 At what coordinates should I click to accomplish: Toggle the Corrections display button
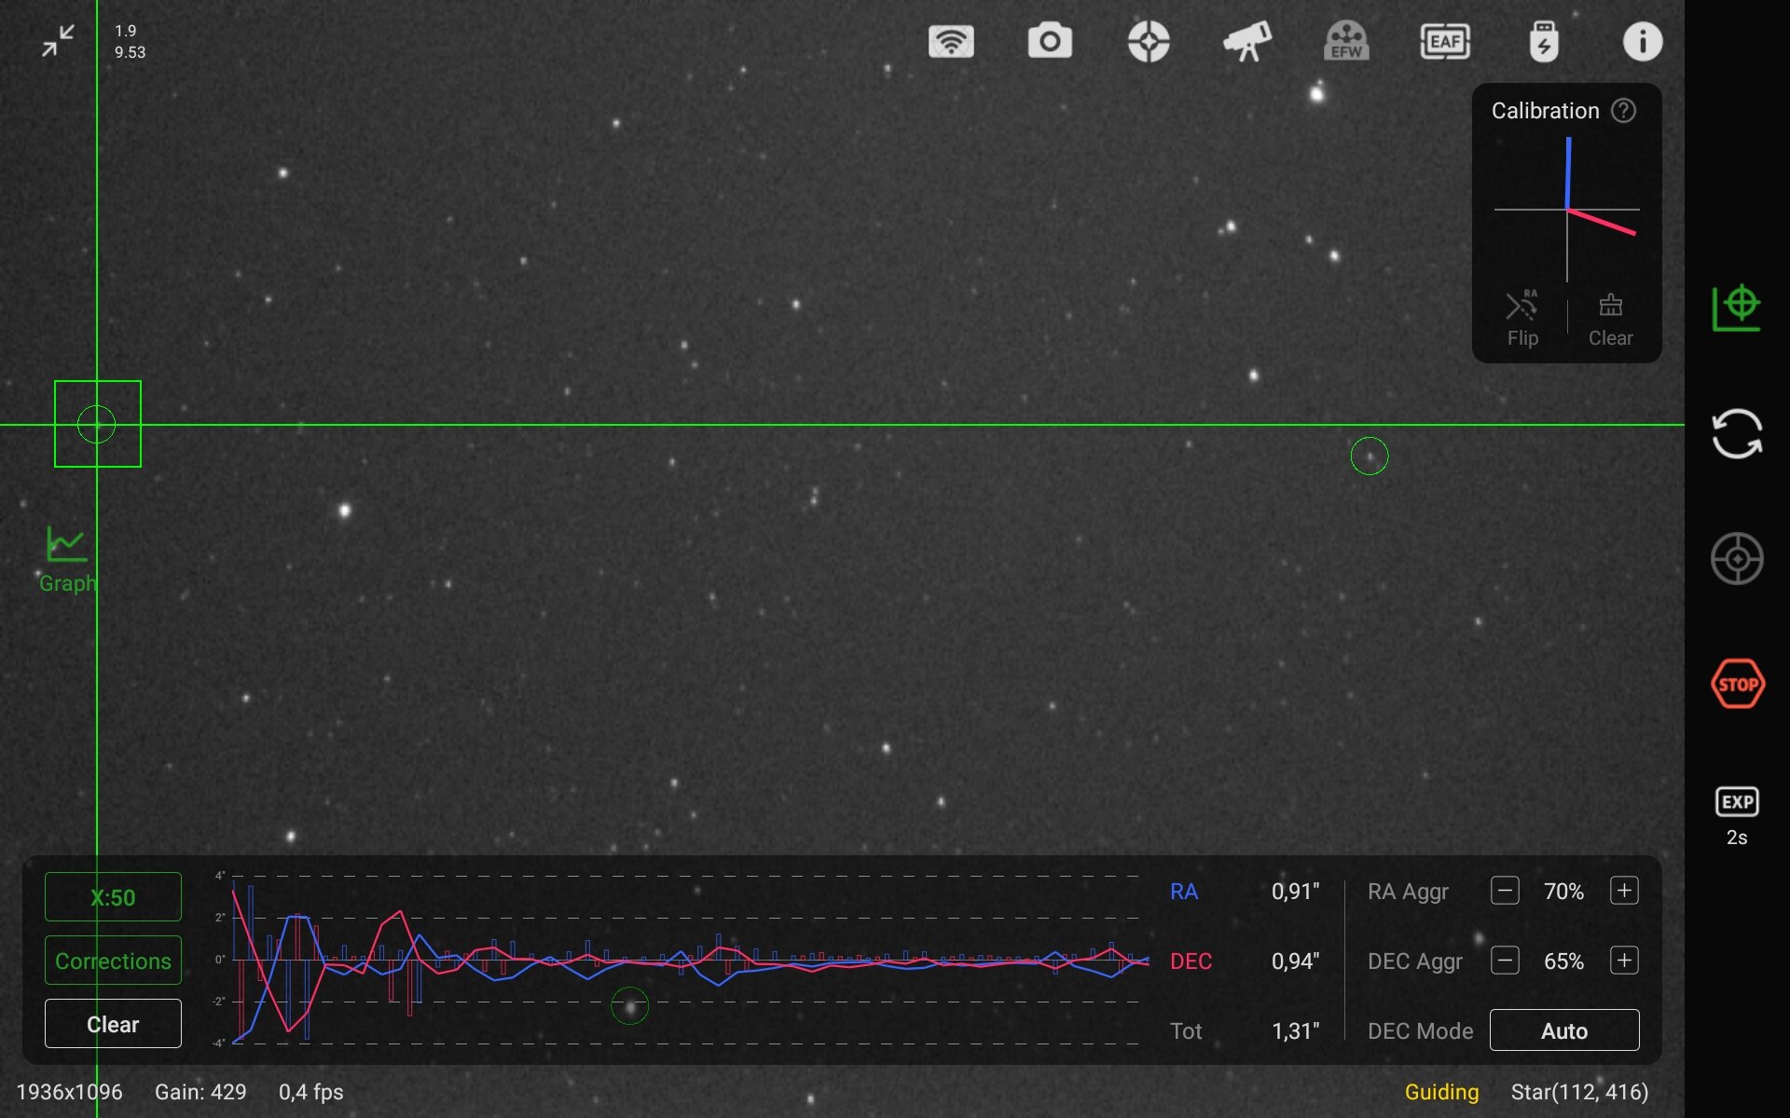(x=113, y=961)
